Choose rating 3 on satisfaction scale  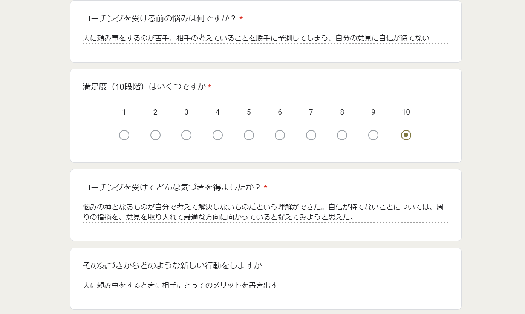(186, 135)
